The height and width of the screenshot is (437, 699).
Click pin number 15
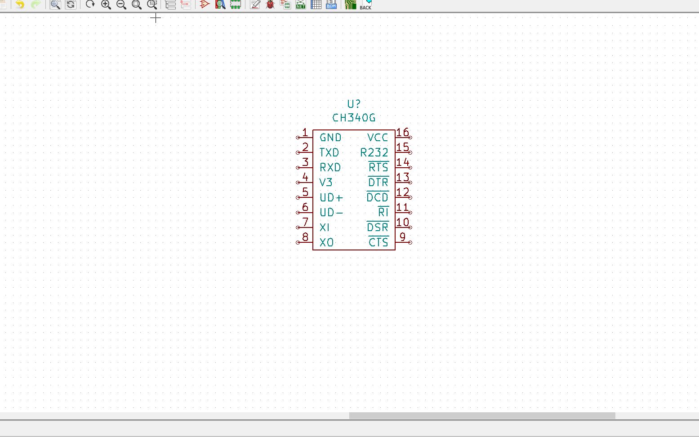click(403, 147)
